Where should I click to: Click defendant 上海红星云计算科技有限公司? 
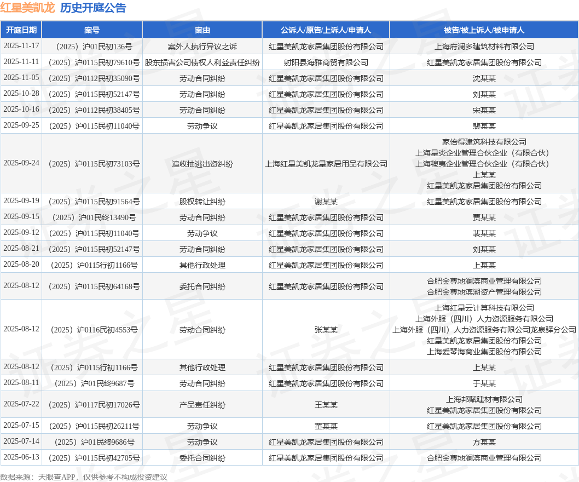point(484,308)
